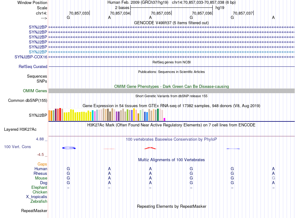Click the orange 'Gaps' row label
Screen dimensions: 295x218
click(42, 164)
